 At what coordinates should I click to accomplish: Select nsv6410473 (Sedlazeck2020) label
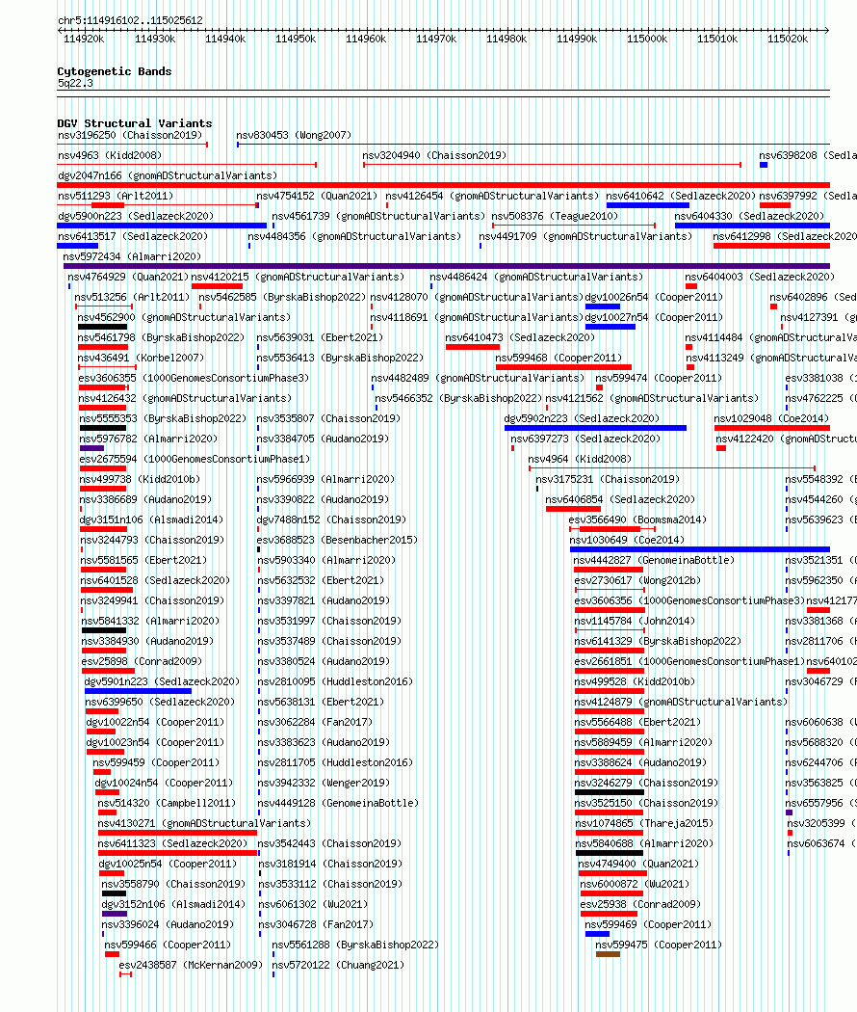520,337
